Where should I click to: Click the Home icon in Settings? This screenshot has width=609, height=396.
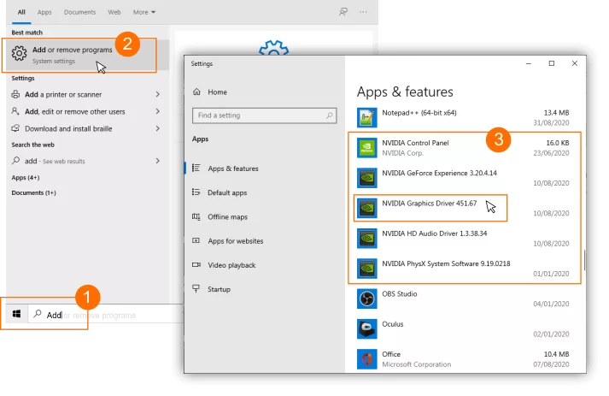(x=197, y=92)
